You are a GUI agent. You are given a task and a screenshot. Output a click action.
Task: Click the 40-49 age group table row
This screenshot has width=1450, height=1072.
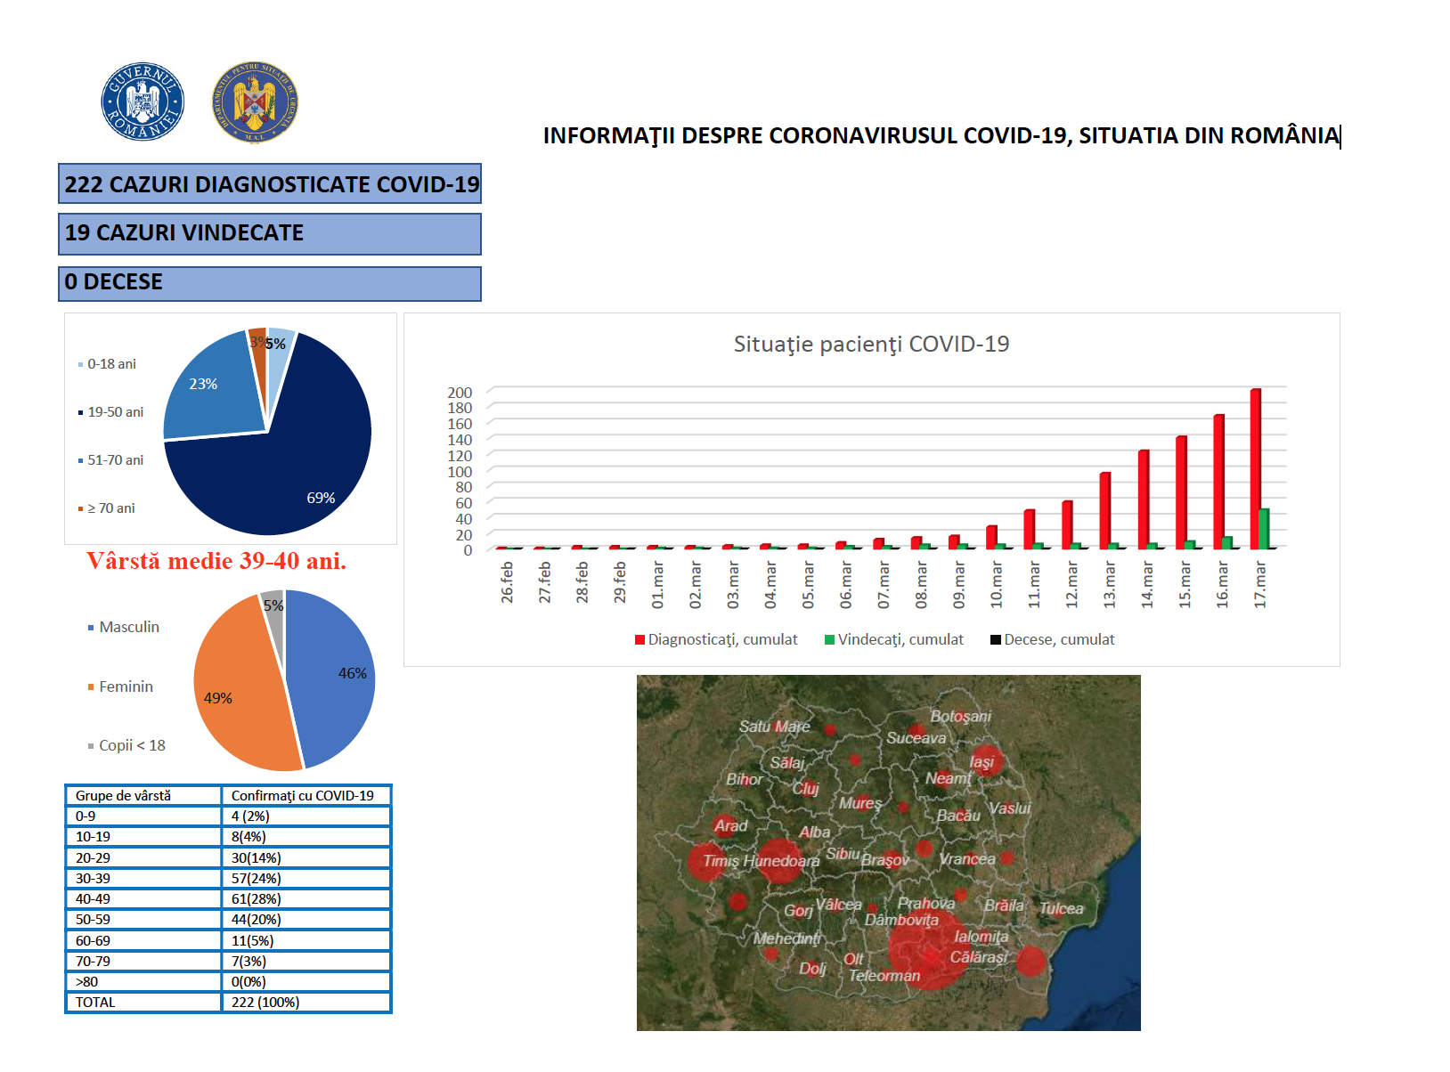coord(228,899)
